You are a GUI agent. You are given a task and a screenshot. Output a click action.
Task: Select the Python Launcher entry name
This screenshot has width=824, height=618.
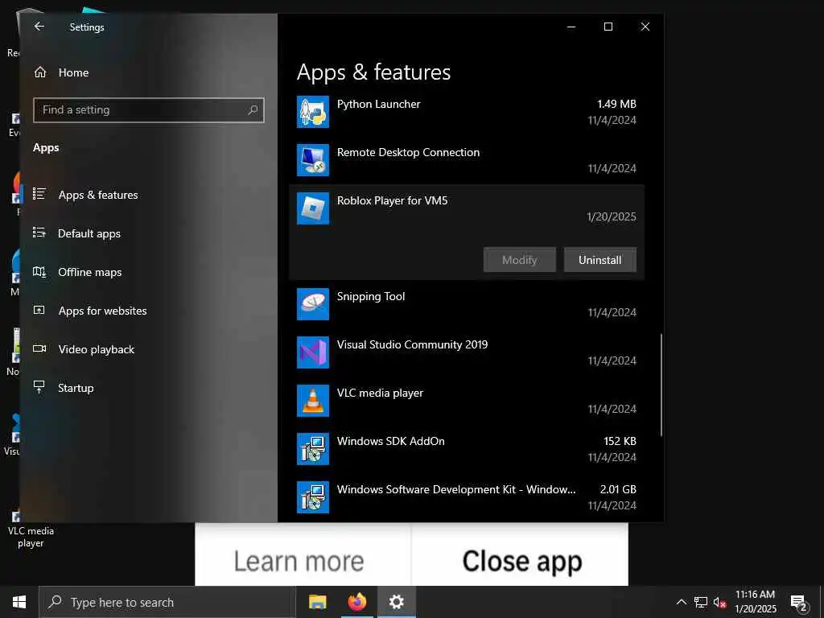point(378,104)
